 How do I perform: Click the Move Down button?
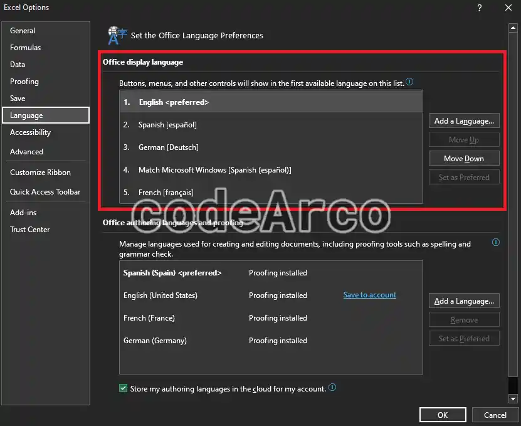464,159
